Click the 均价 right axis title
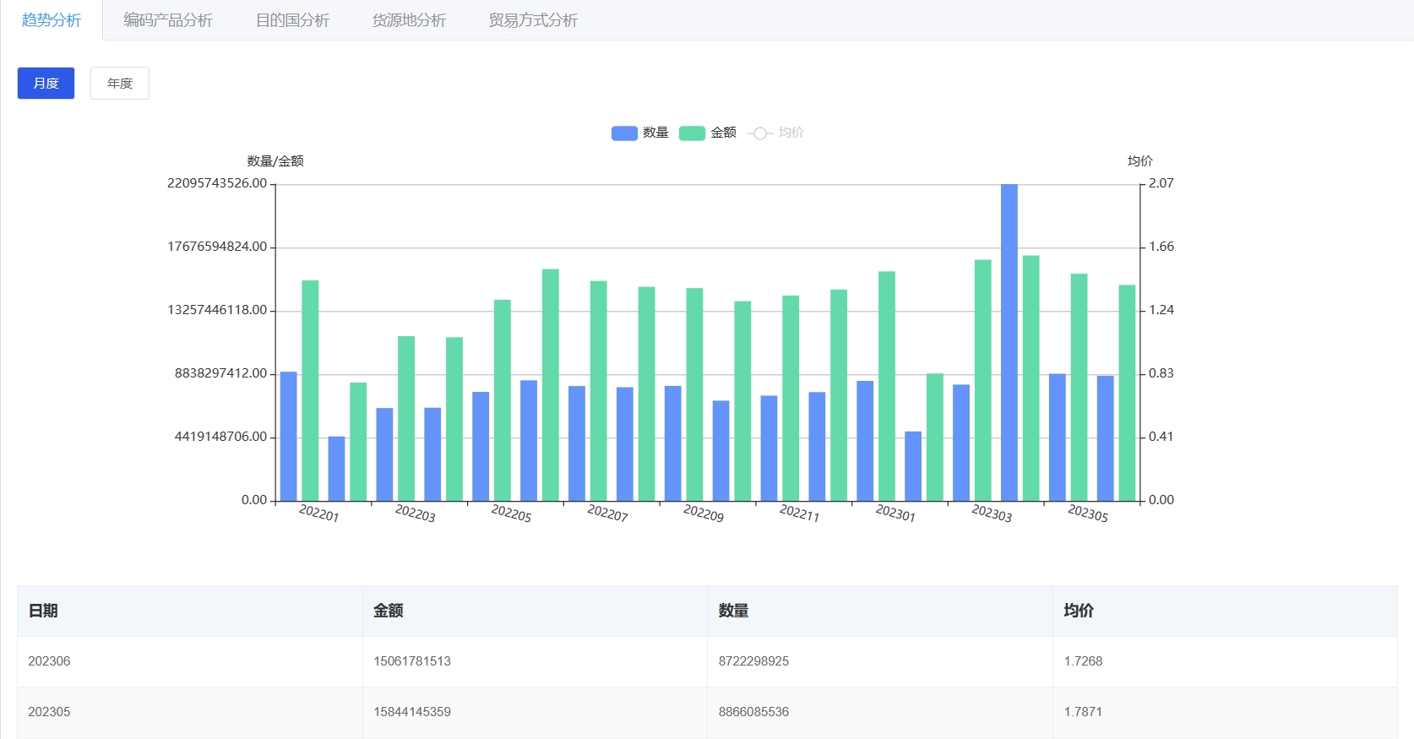 tap(1140, 160)
